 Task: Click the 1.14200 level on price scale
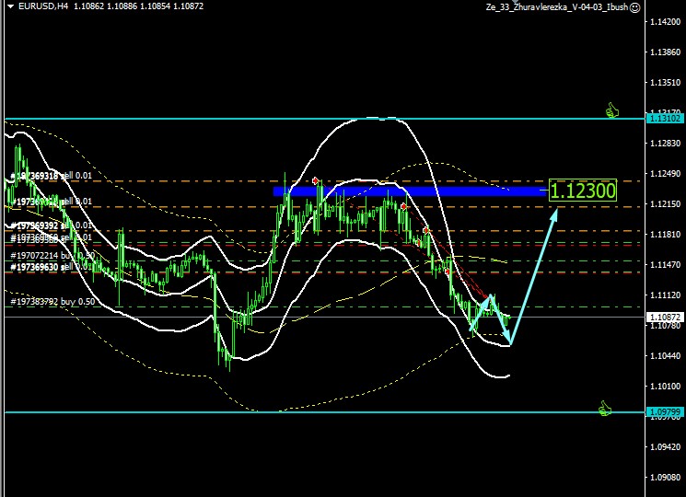664,21
